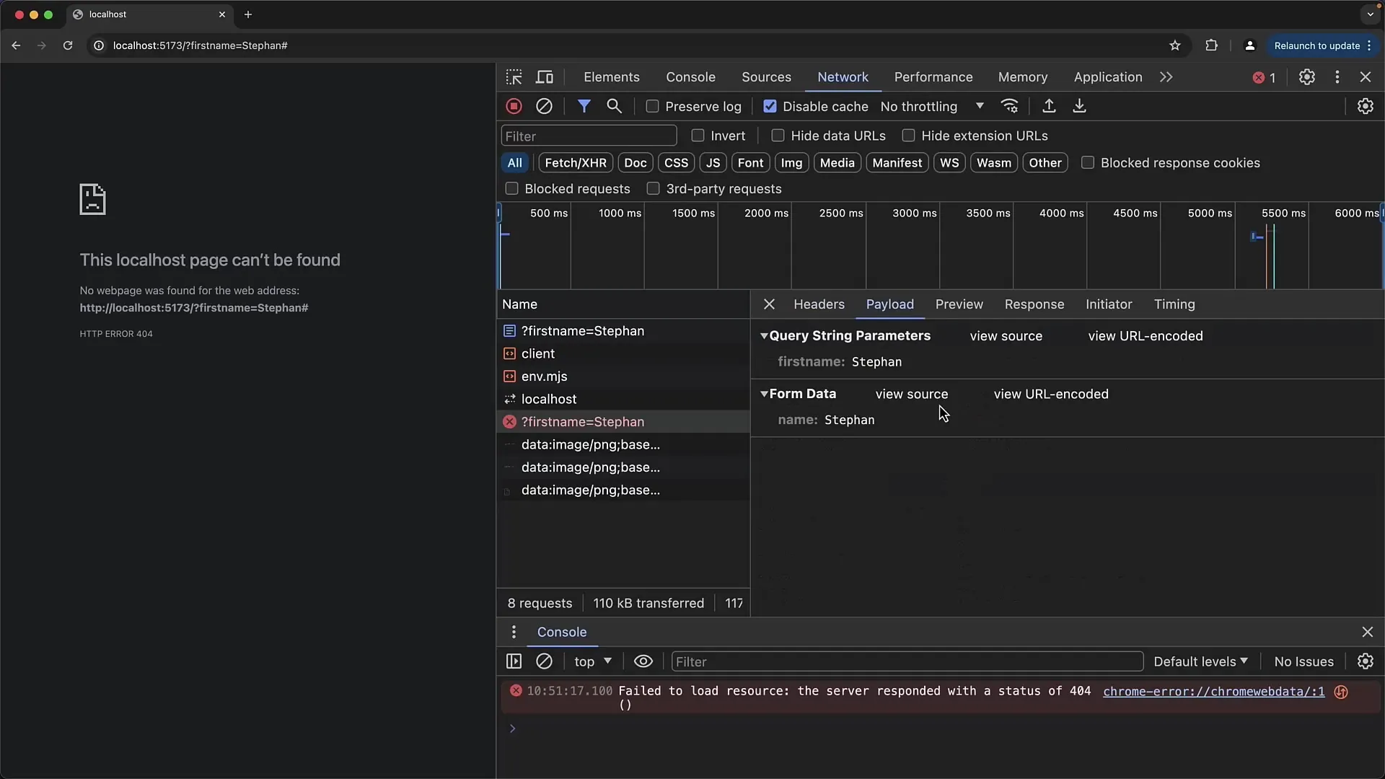
Task: Open DevTools settings gear
Action: (1307, 77)
